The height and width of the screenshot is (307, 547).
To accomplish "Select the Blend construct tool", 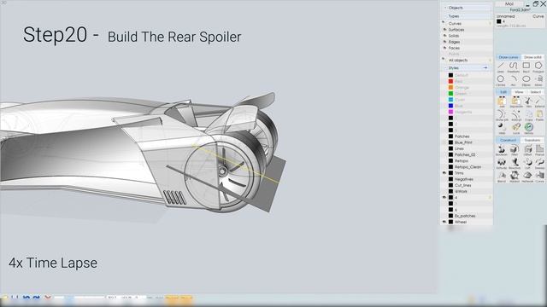I will [x=502, y=177].
